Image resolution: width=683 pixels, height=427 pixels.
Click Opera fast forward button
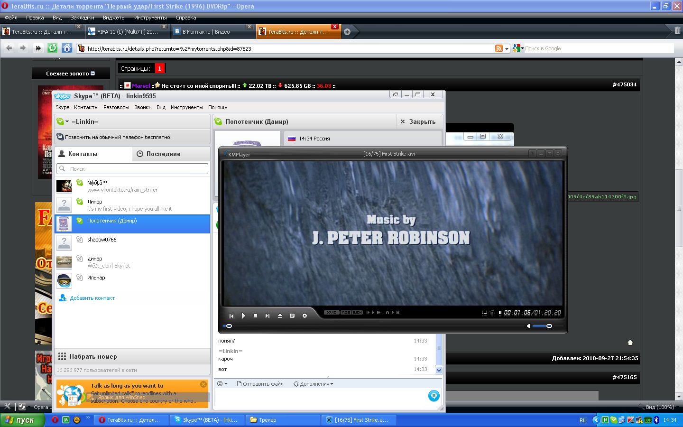38,48
